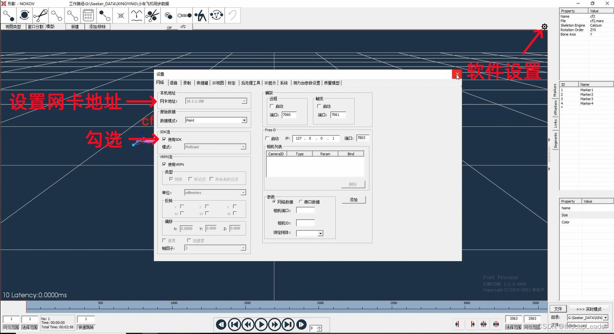
Task: Click the Free-D 端口 7803 field
Action: coord(362,138)
